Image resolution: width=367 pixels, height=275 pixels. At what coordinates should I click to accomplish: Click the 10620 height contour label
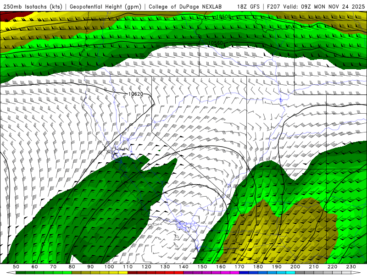click(136, 94)
